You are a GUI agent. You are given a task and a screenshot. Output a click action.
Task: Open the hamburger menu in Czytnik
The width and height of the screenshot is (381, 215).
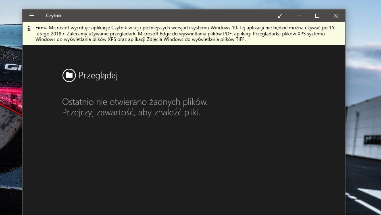(32, 16)
